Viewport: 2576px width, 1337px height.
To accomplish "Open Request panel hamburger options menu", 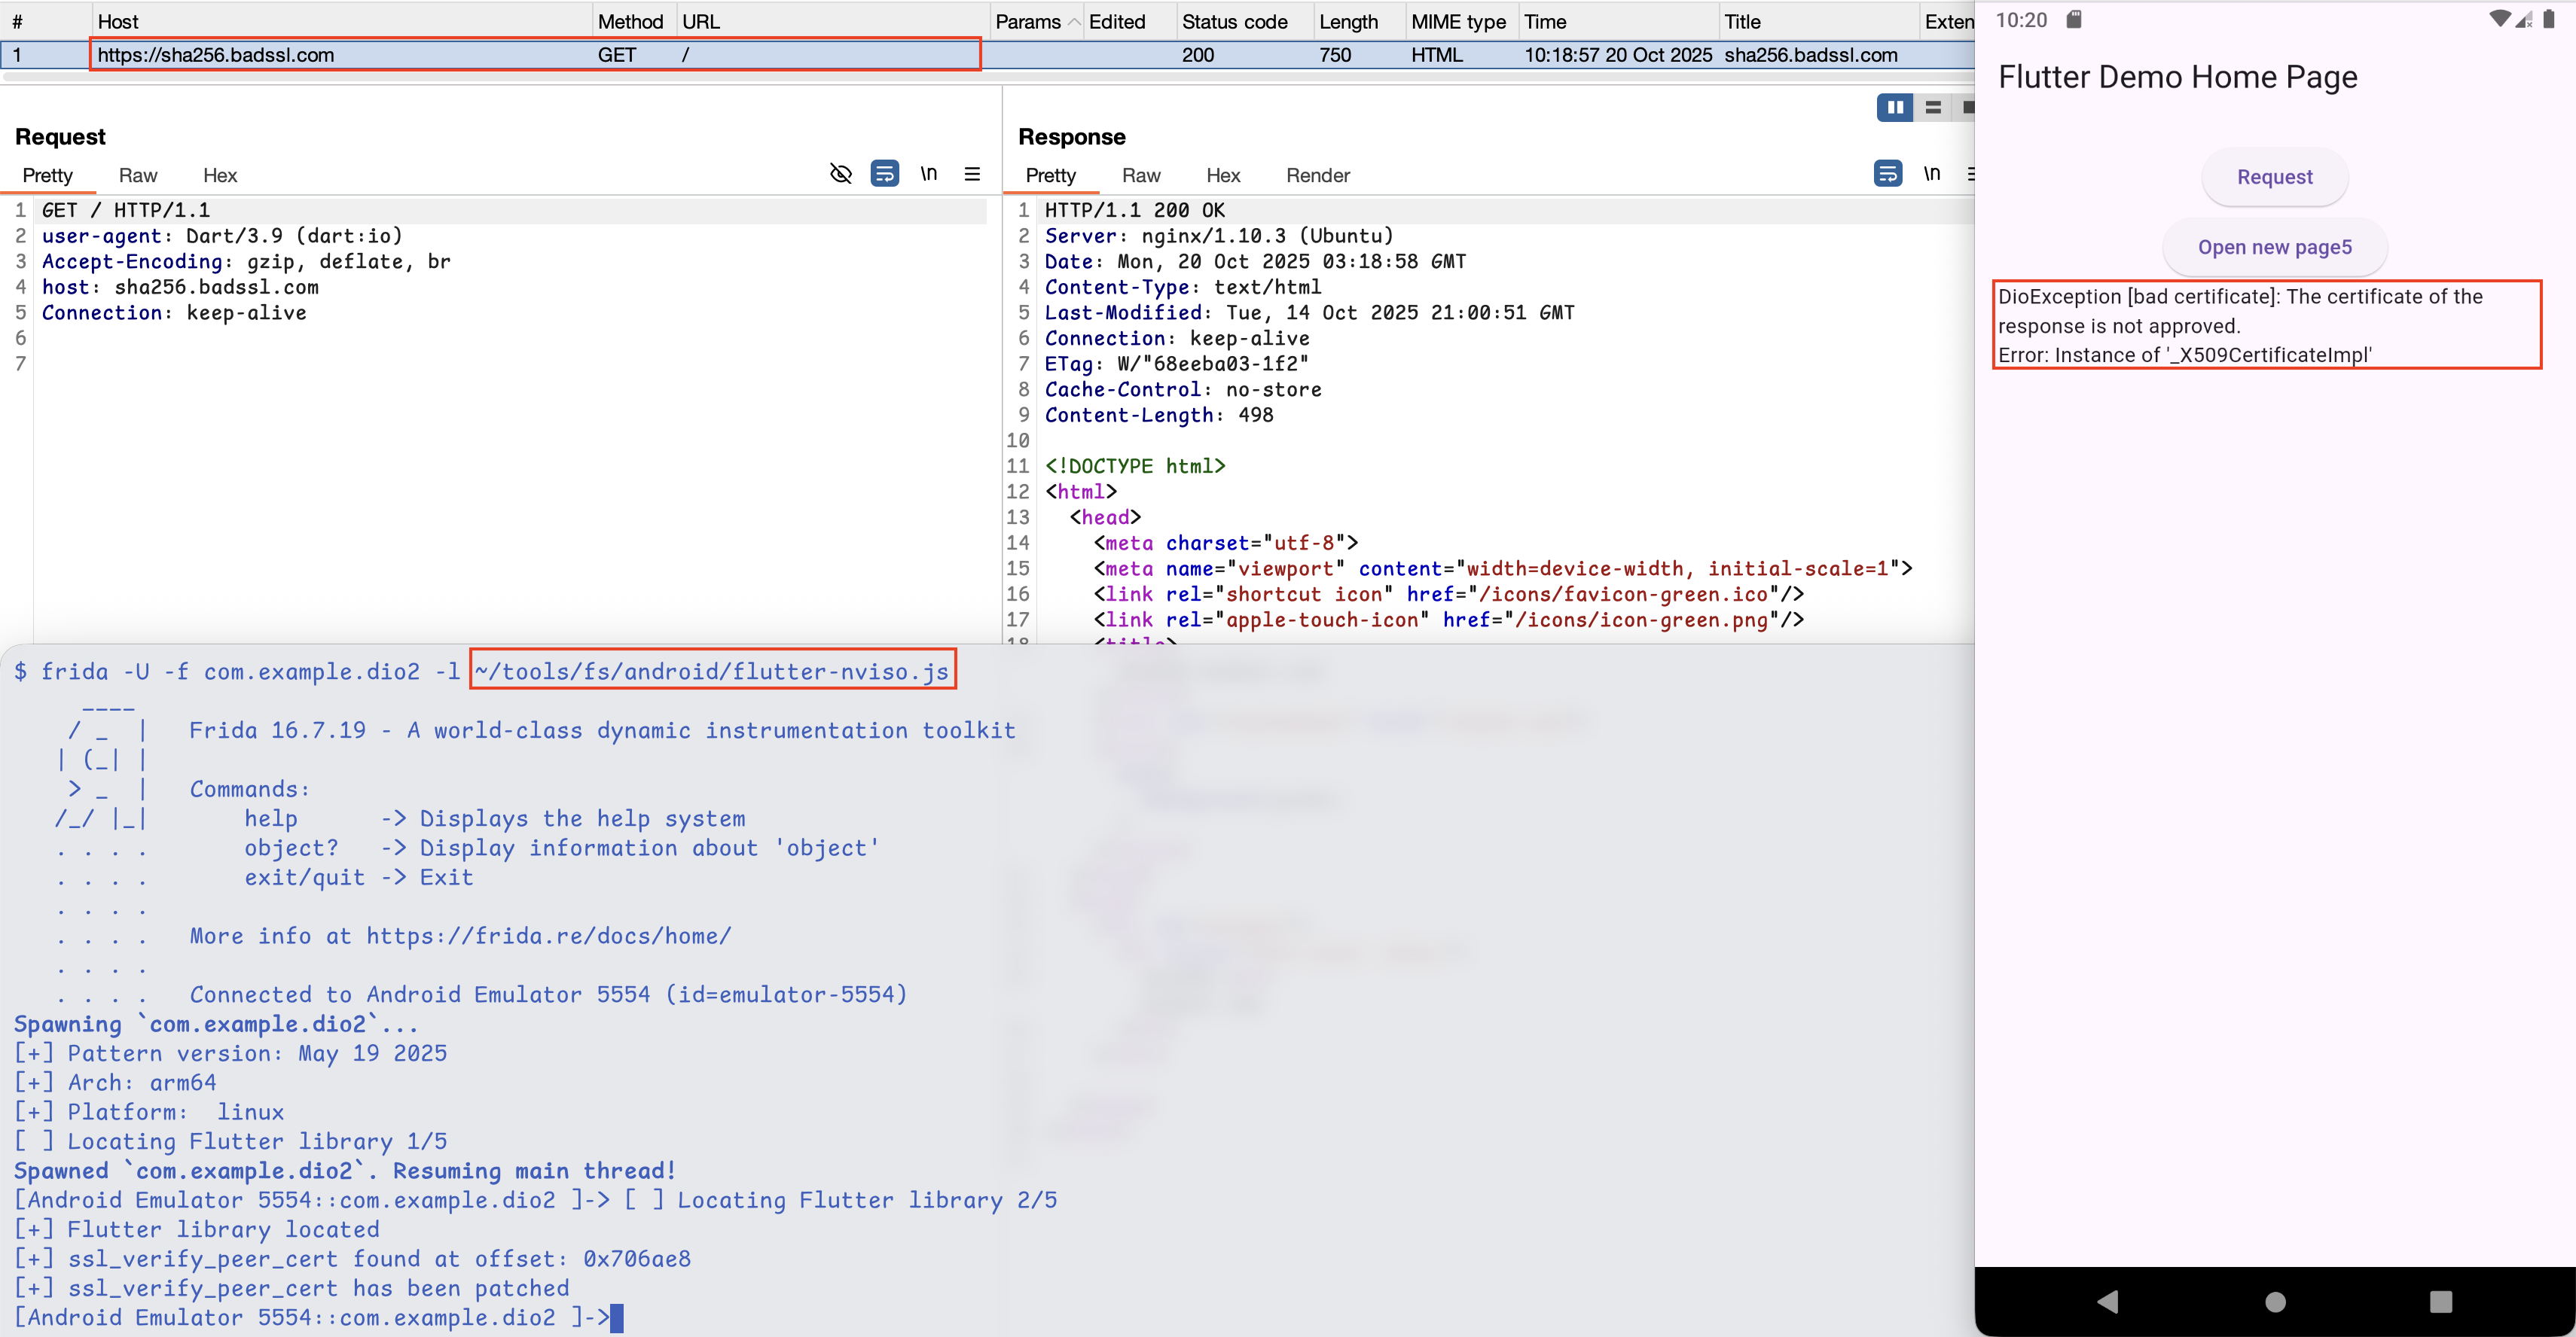I will [972, 174].
